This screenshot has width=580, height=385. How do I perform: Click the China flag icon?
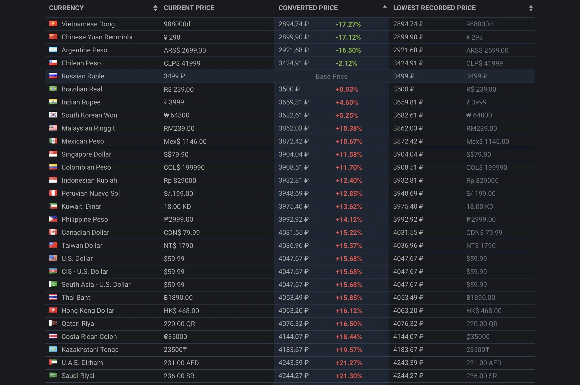[x=53, y=37]
